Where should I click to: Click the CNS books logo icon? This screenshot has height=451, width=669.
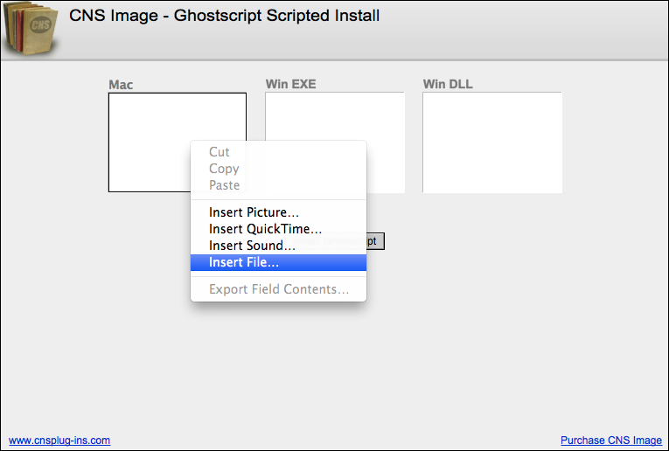tap(31, 28)
